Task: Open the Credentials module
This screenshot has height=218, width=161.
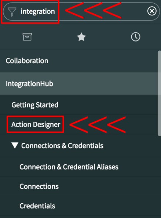Action: coord(37,206)
